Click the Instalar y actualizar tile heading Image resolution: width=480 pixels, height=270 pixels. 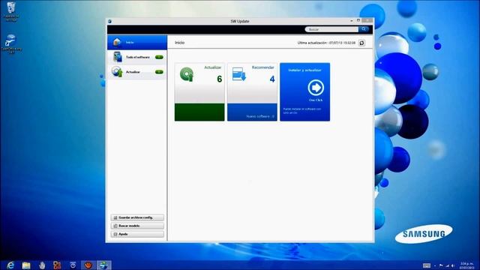(305, 70)
